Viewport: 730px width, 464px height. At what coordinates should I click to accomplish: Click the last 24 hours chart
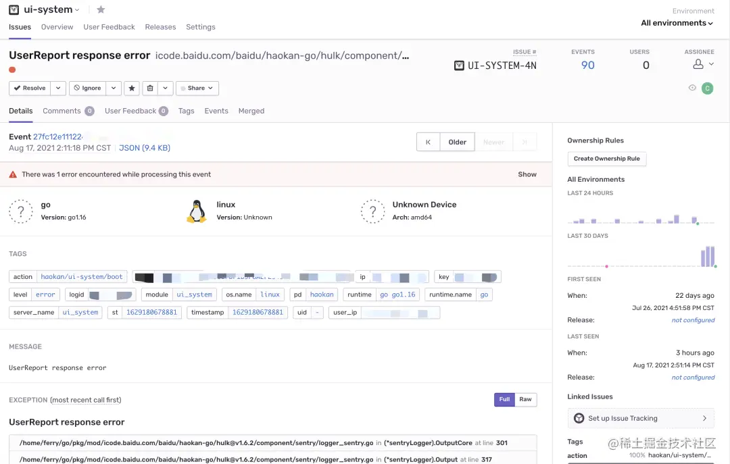641,219
